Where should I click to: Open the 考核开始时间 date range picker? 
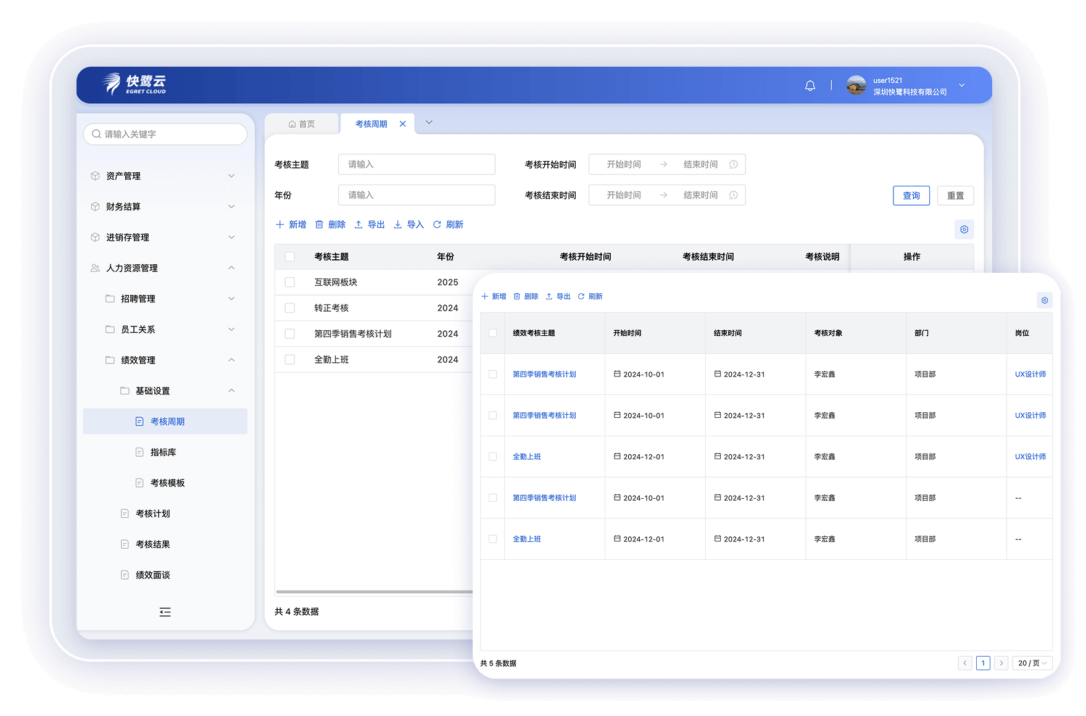pos(667,164)
